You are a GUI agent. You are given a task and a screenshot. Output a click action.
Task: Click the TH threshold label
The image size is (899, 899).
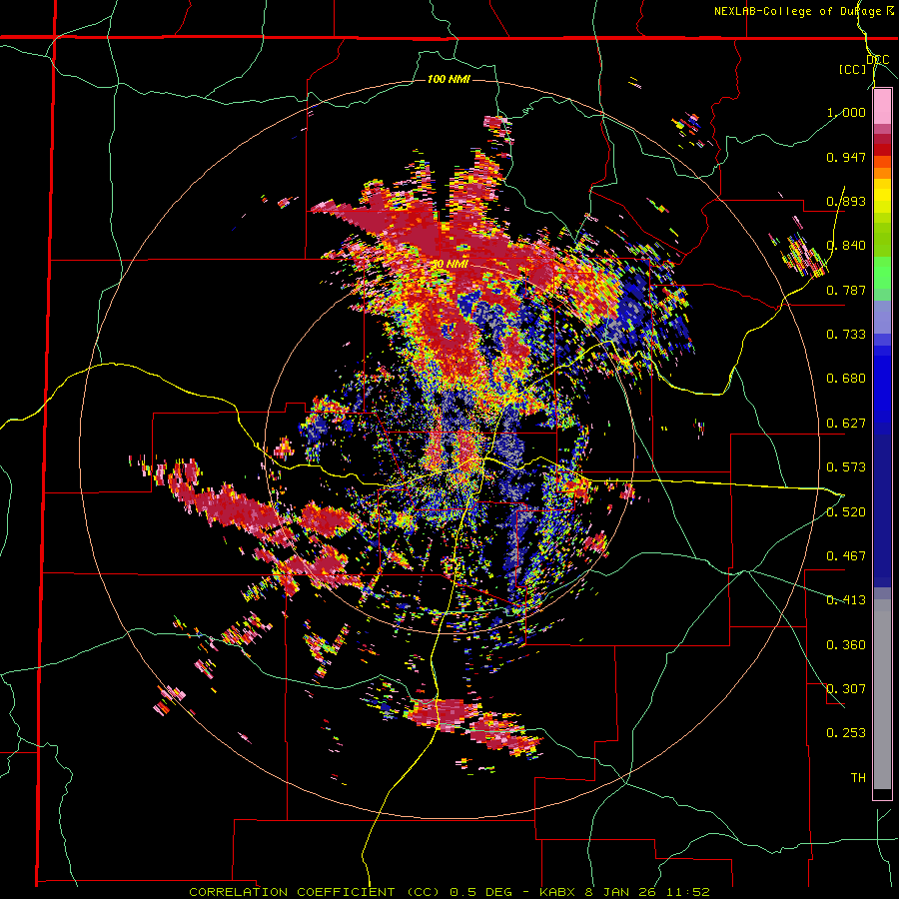(x=858, y=778)
